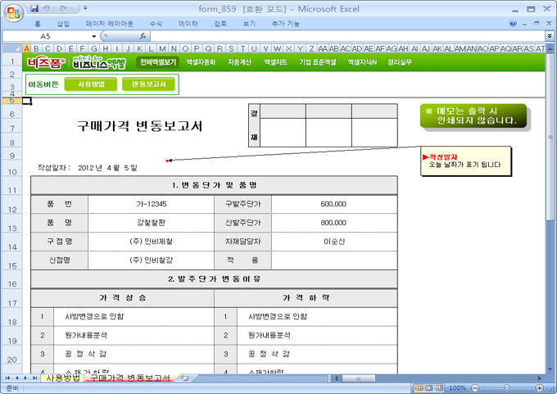The width and height of the screenshot is (557, 394).
Task: Click the insert new worksheet icon
Action: [x=185, y=378]
